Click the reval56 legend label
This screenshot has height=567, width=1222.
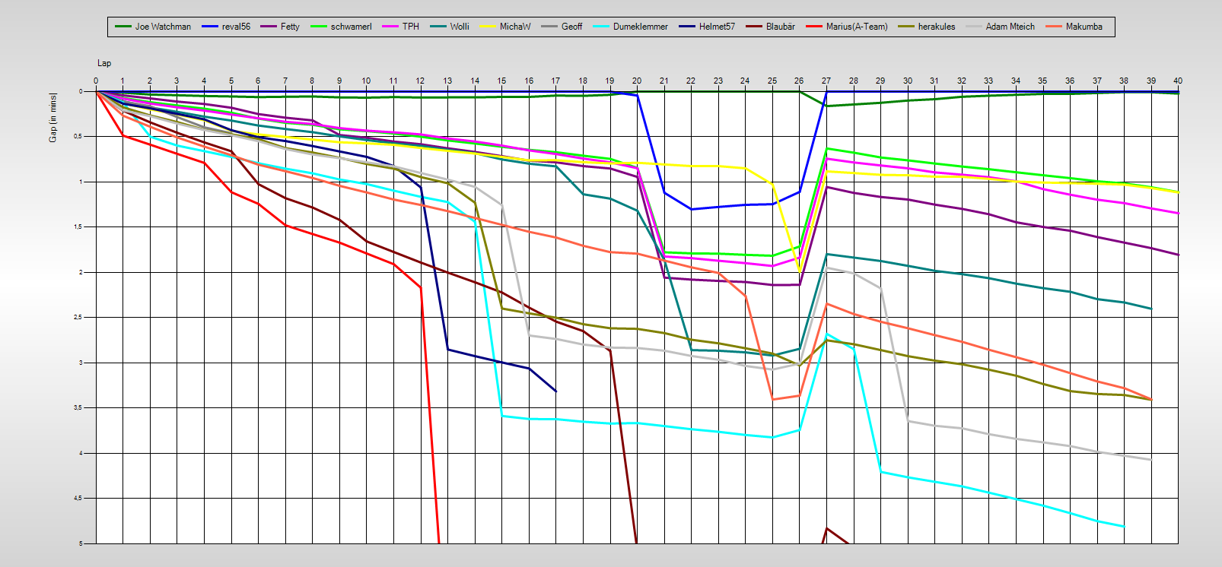[x=236, y=27]
